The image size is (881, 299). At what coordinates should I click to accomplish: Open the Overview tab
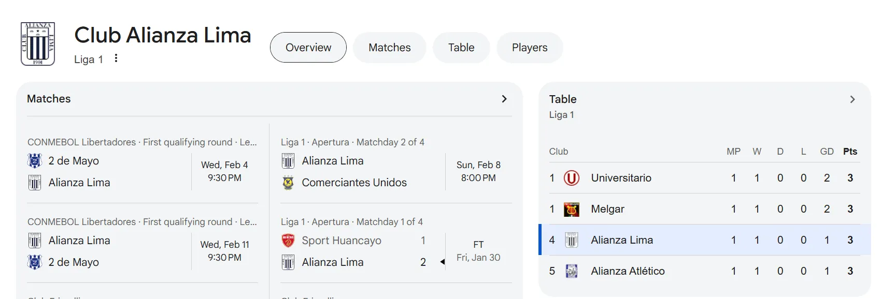click(308, 47)
